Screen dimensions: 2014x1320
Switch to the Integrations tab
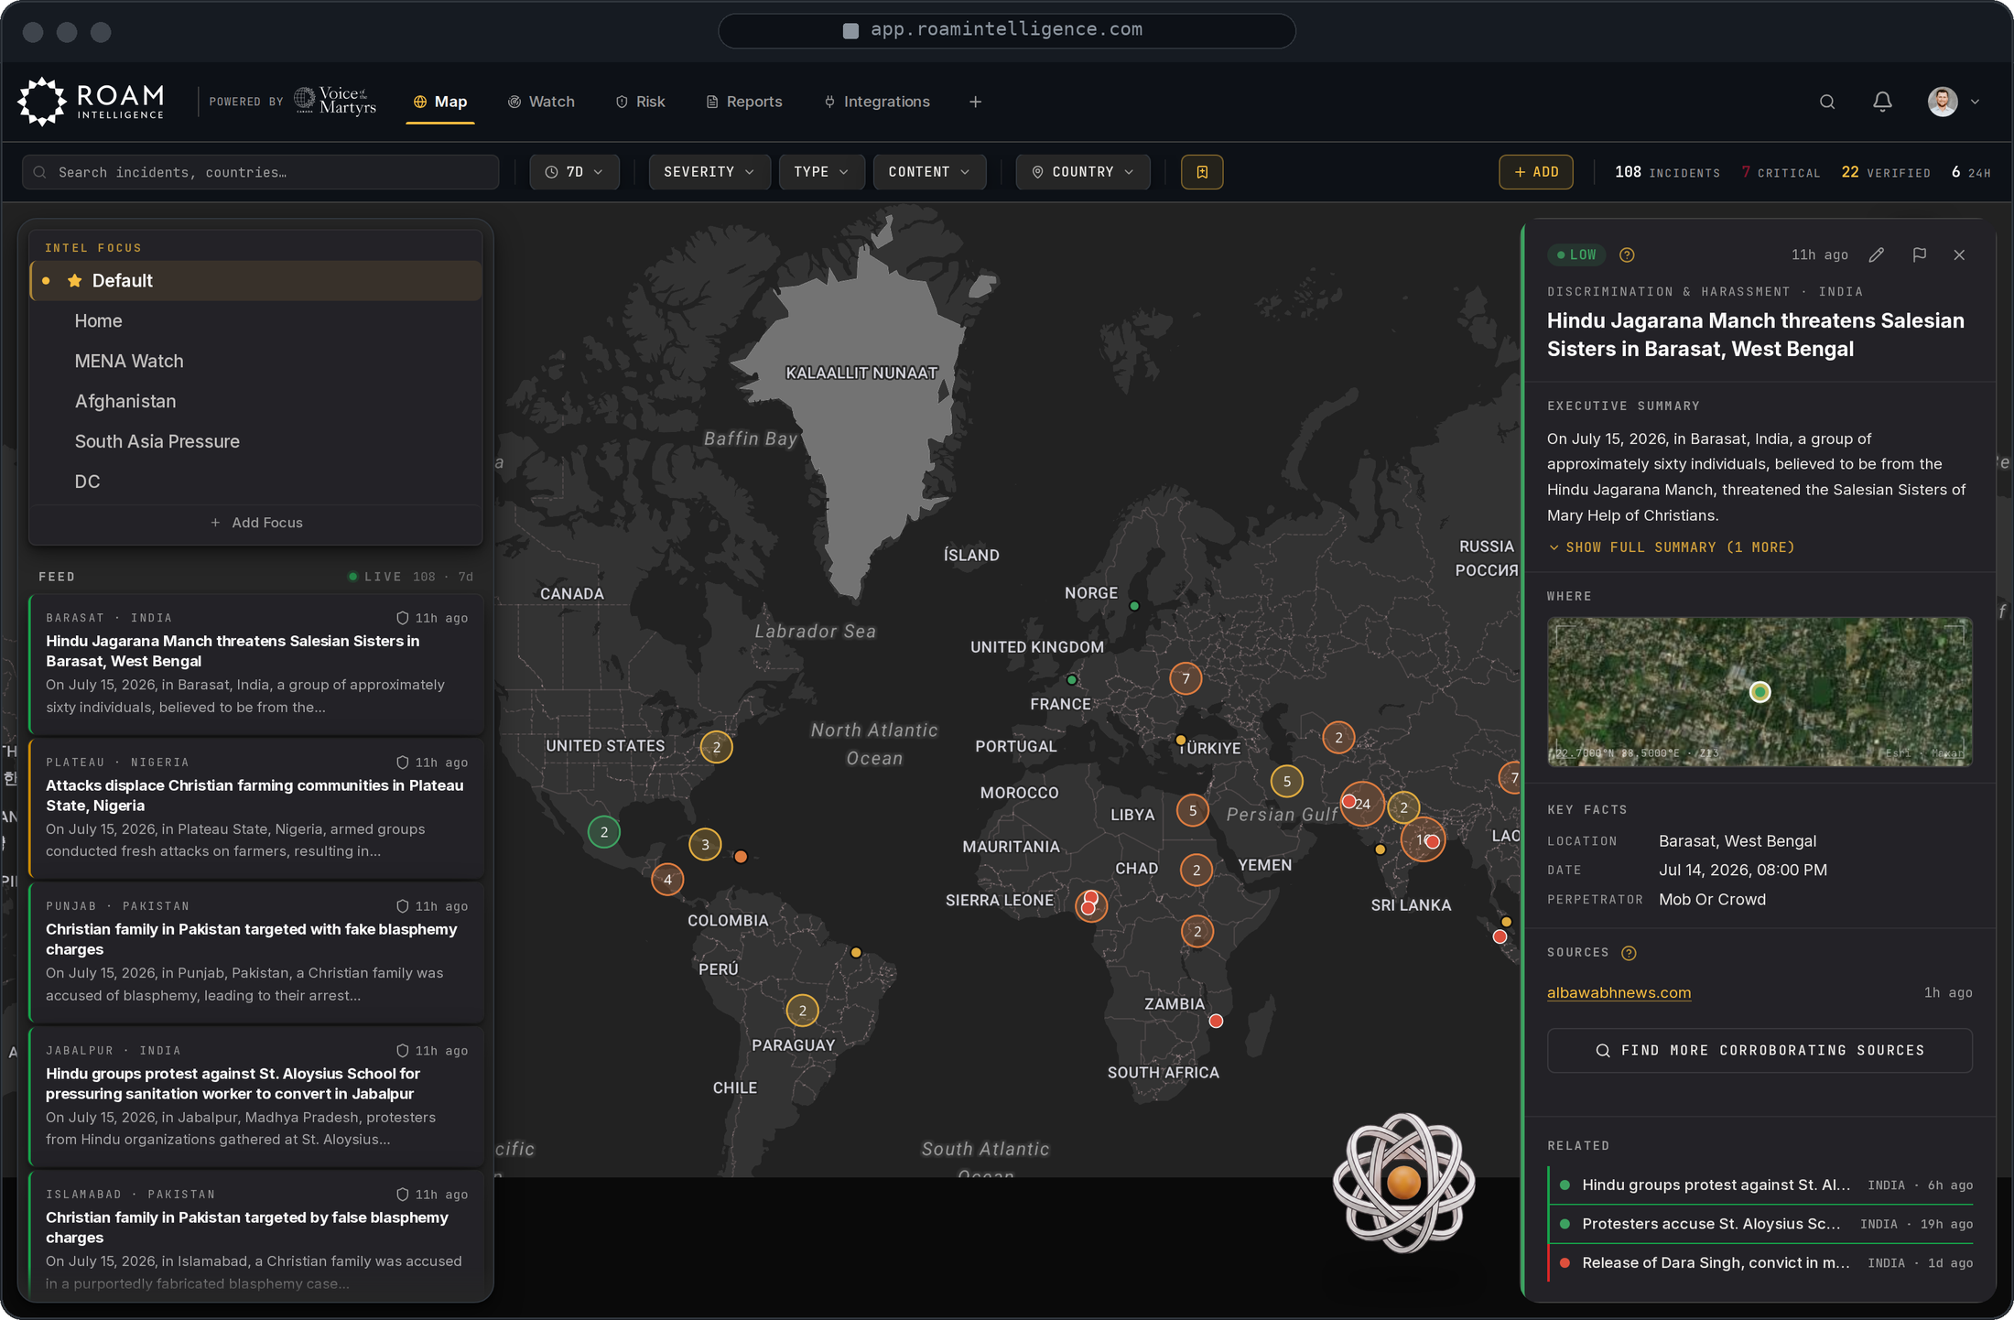[x=877, y=102]
